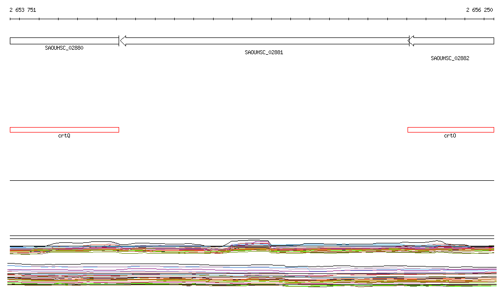Select the SAOUHSC_02882 gene arrow
This screenshot has height=301, width=504.
coord(451,41)
